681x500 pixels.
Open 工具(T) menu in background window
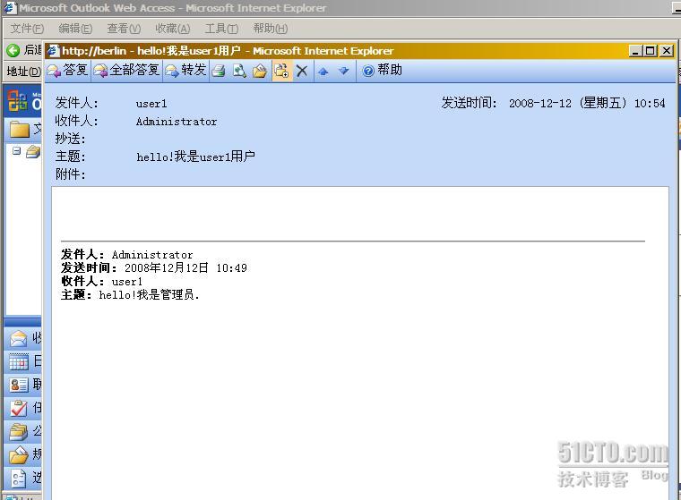(221, 29)
